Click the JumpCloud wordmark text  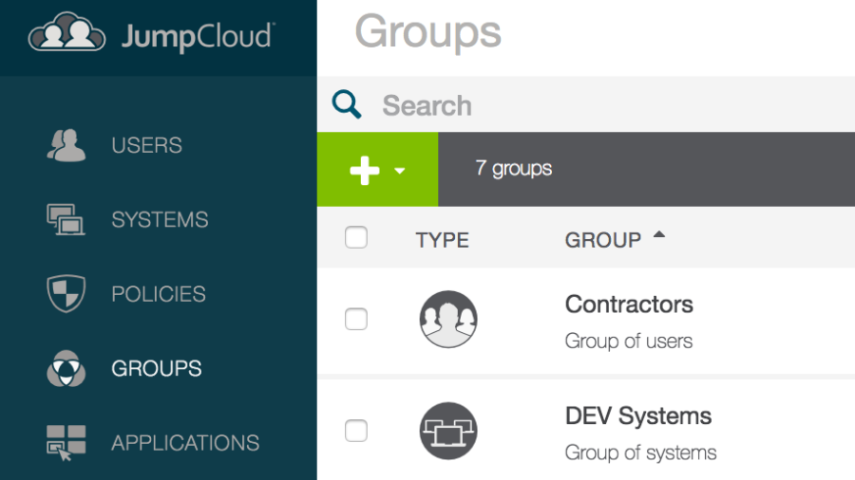(198, 36)
